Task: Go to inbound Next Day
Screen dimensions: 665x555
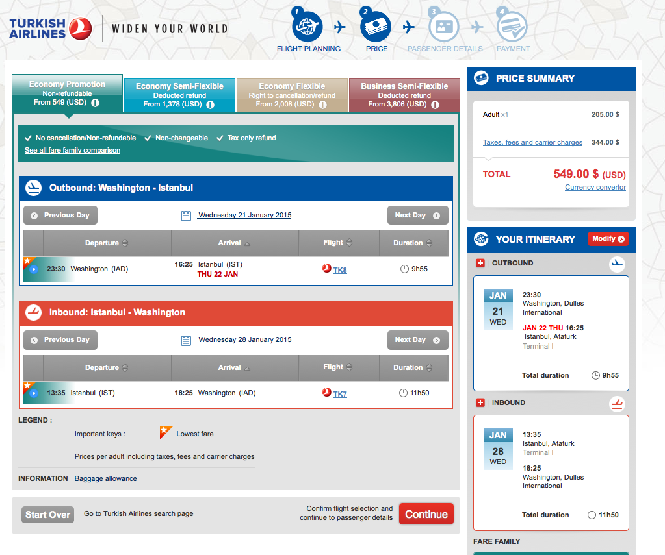Action: pos(418,339)
